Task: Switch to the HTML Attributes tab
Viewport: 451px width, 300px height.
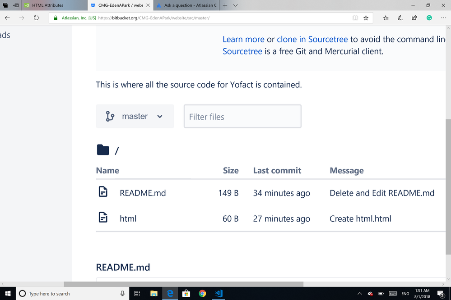Action: click(47, 5)
